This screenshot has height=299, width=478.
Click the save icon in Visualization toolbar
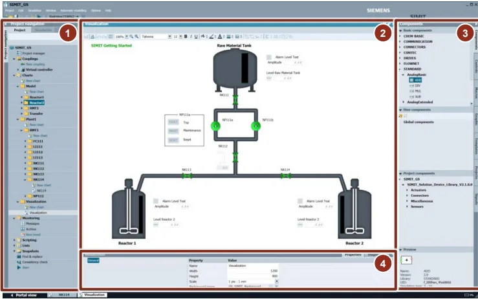pyautogui.click(x=86, y=37)
